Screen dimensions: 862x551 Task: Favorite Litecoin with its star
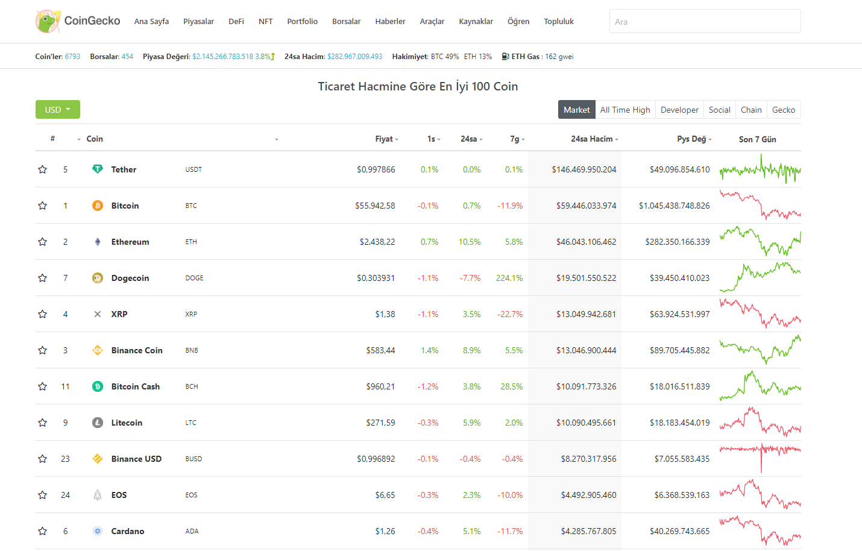pos(42,423)
